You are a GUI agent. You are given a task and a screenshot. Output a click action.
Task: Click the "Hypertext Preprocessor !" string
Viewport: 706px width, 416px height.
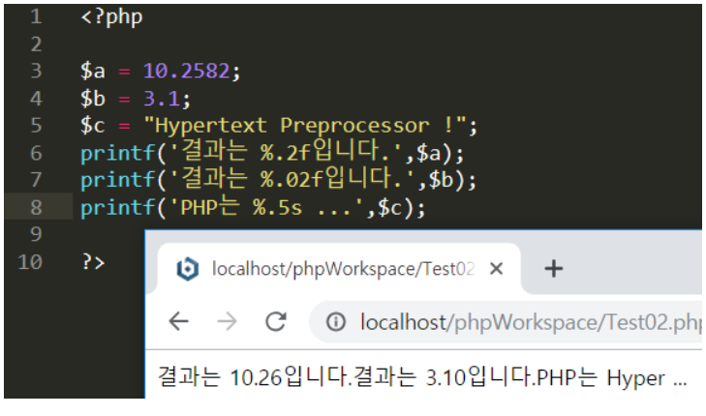[x=305, y=126]
